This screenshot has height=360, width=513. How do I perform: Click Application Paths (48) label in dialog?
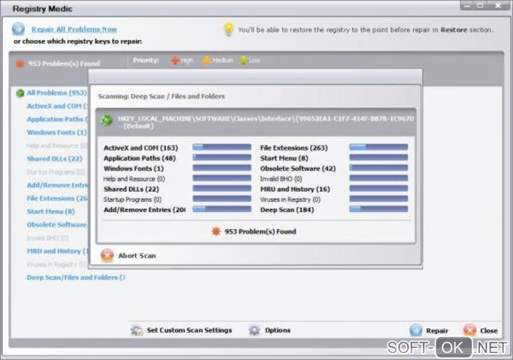(140, 158)
